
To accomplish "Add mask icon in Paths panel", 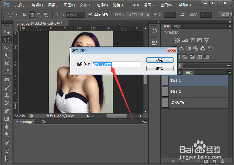I will tap(206, 161).
